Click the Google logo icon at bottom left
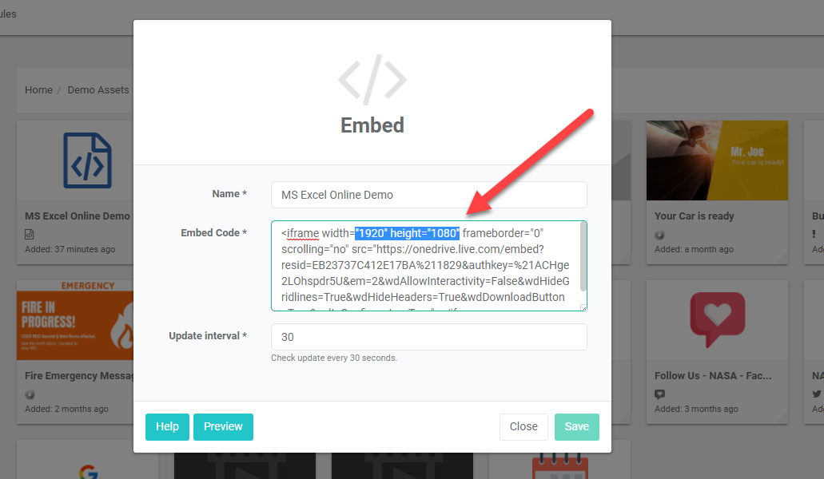824x479 pixels. click(88, 472)
